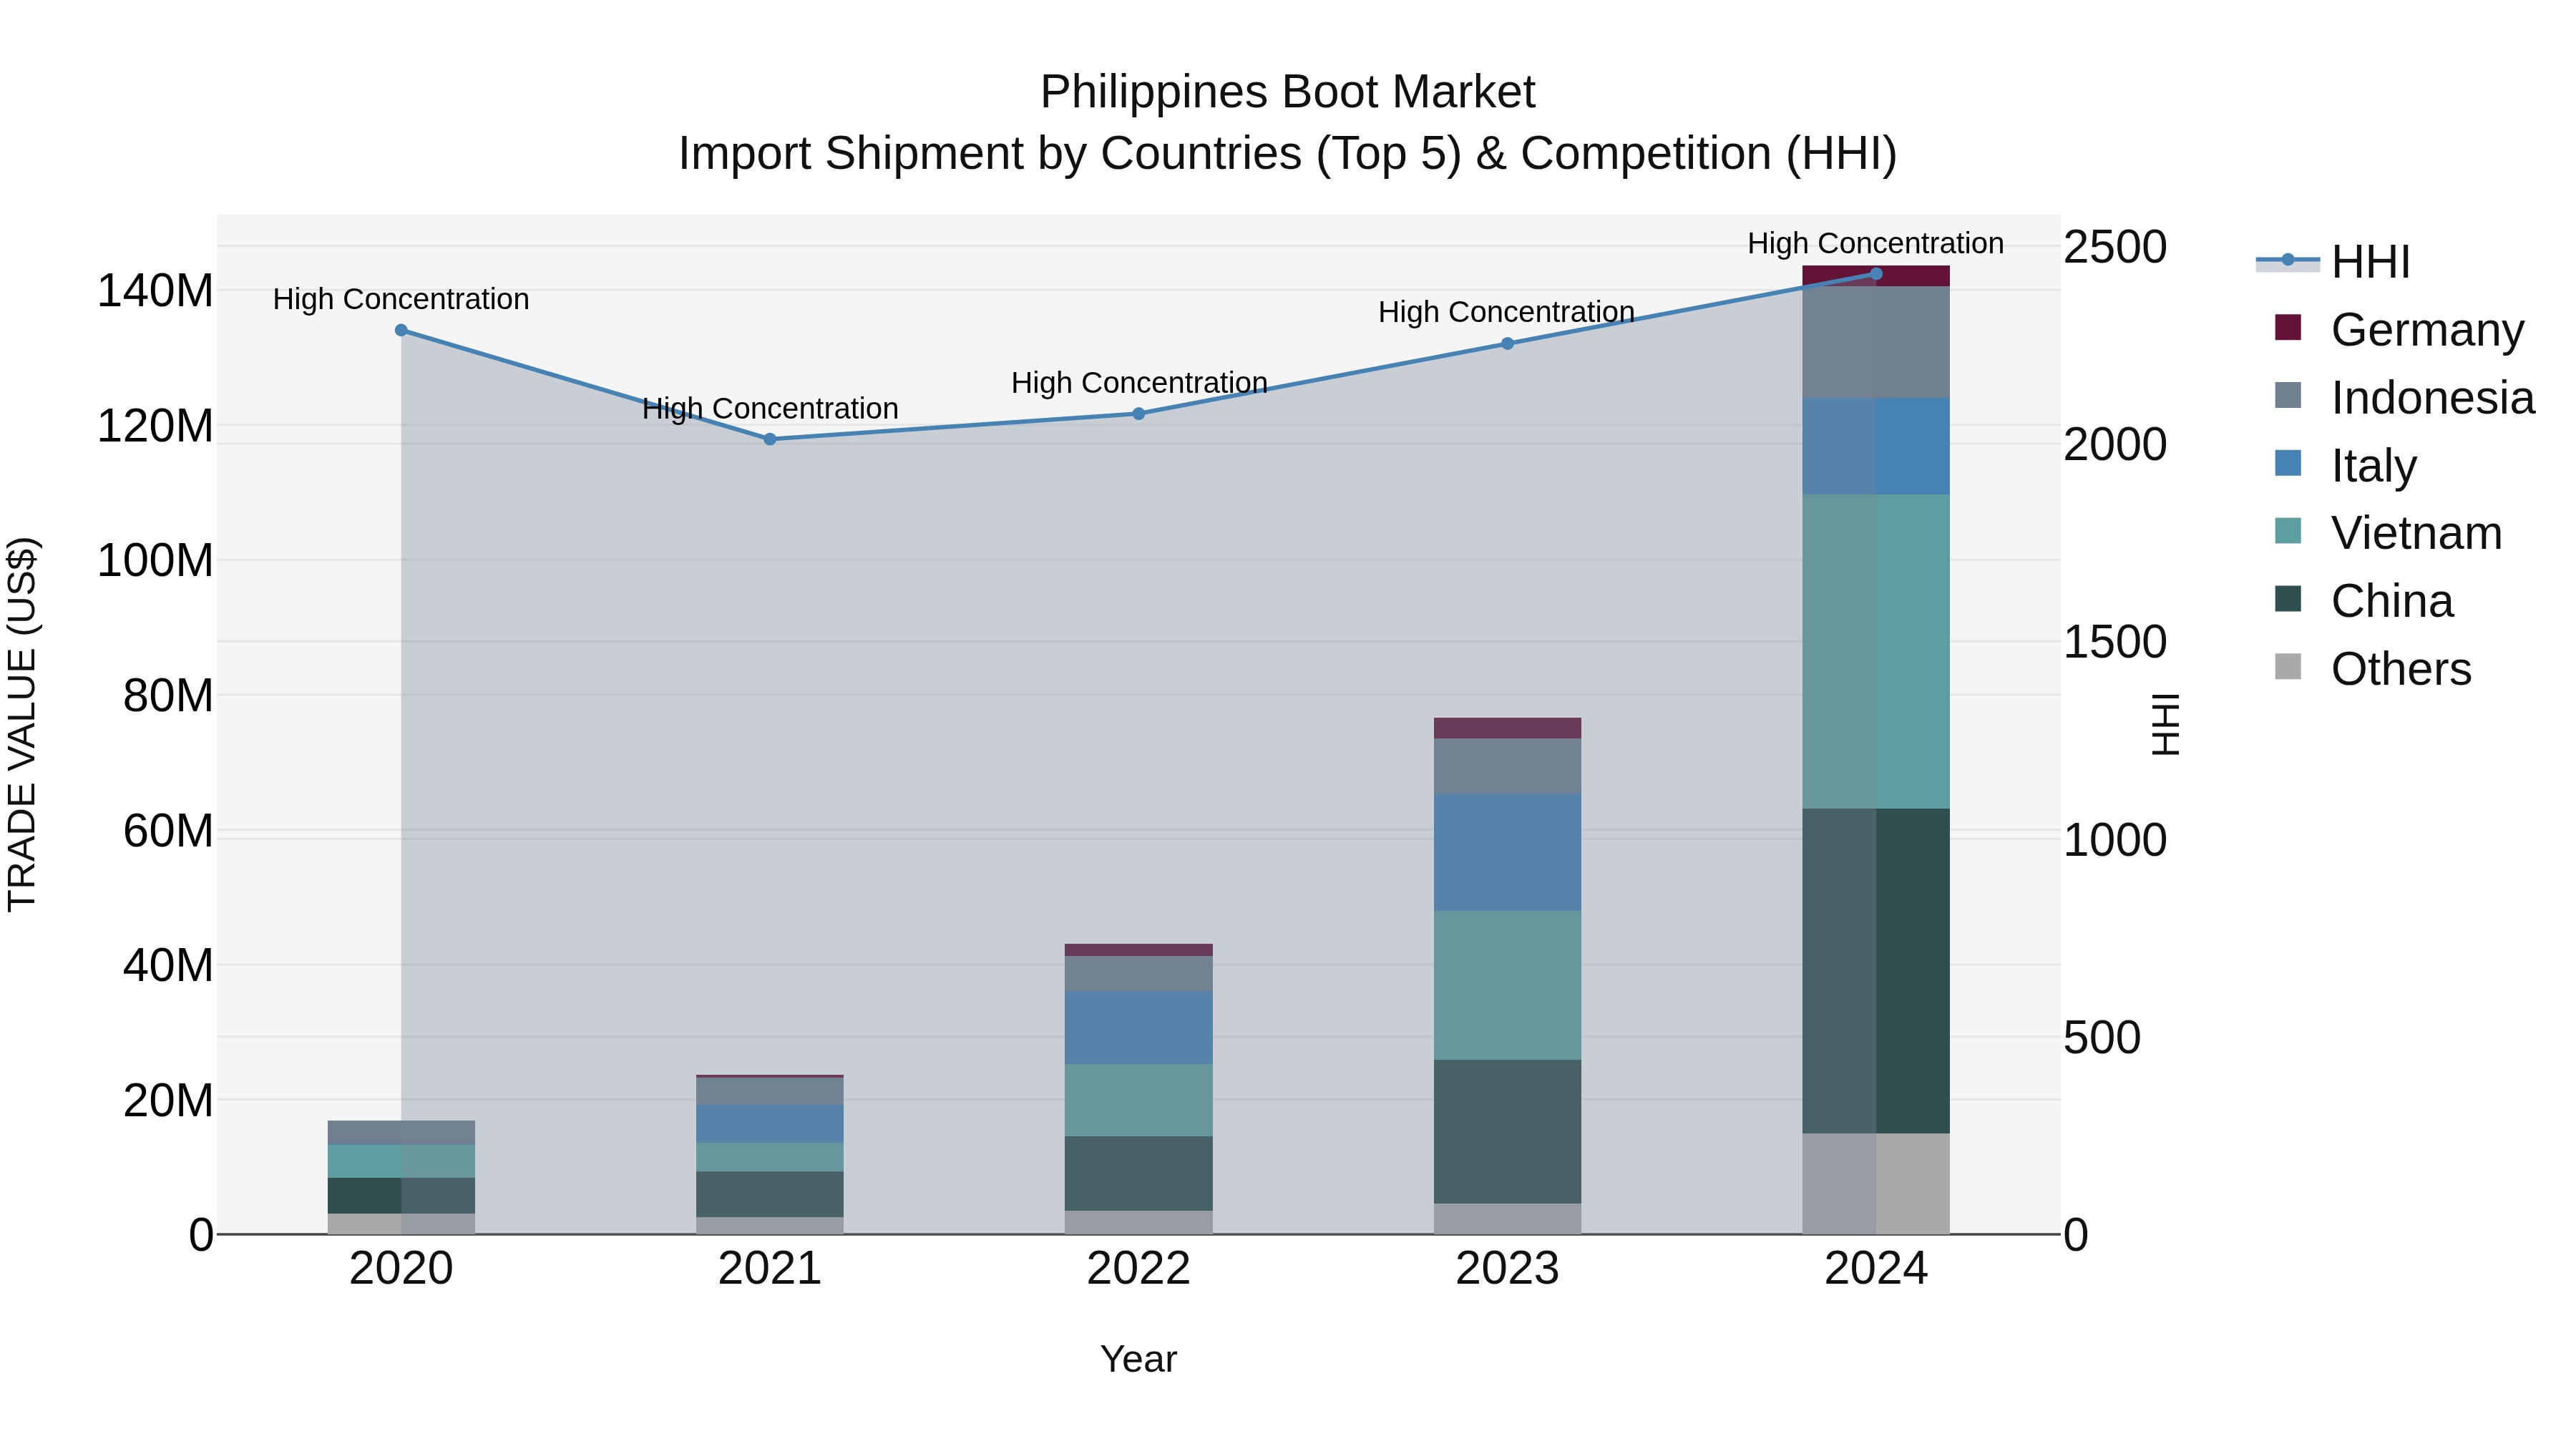Select the Italy segment of 2024 bar
Image resolution: width=2576 pixels, height=1449 pixels.
(1876, 446)
